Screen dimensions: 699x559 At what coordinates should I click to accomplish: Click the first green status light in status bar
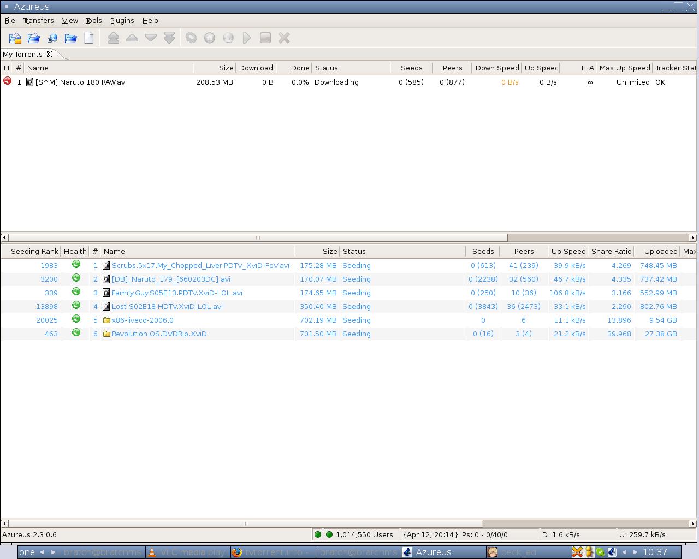[x=318, y=534]
